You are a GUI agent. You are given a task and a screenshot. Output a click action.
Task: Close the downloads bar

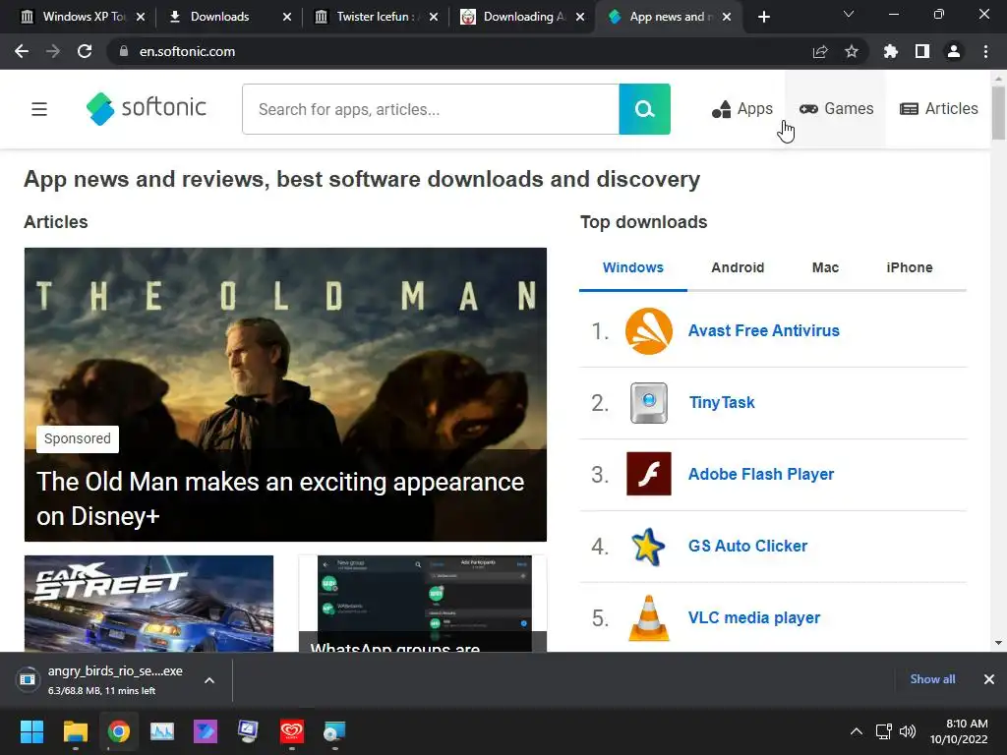click(989, 679)
